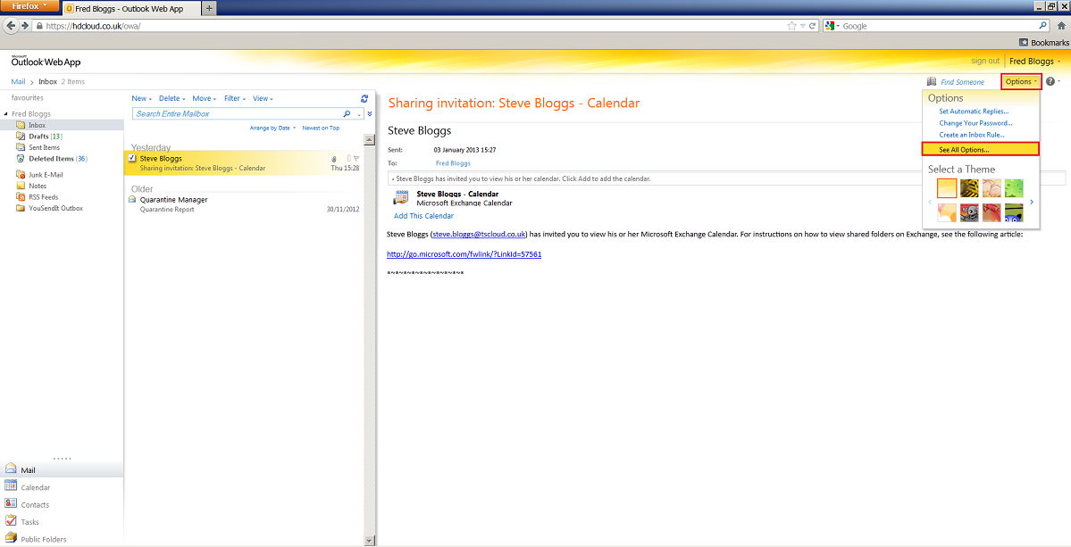Open the Sent Items folder
The width and height of the screenshot is (1071, 547).
[44, 147]
